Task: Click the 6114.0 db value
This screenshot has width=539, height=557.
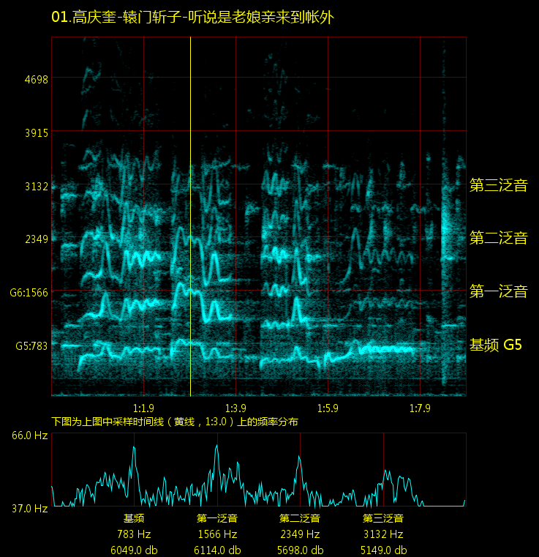Action: (217, 550)
